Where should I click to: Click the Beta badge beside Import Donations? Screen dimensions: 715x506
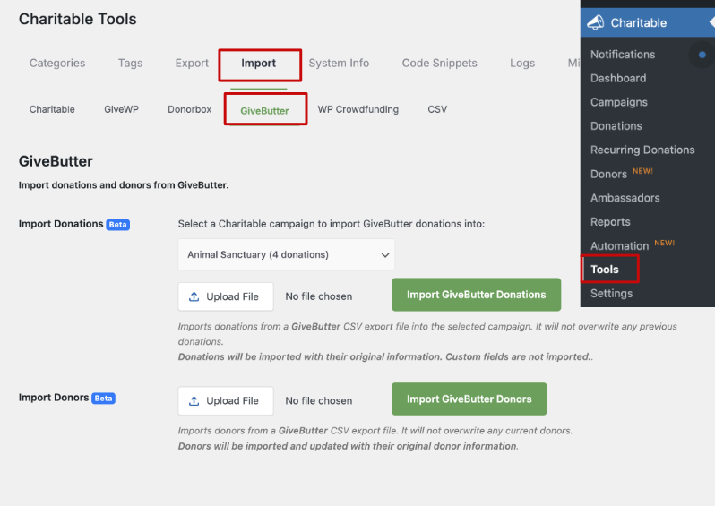pyautogui.click(x=118, y=225)
